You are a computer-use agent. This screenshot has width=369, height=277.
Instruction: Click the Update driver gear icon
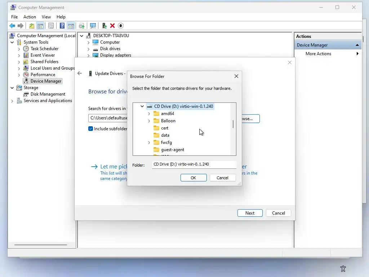click(x=82, y=26)
